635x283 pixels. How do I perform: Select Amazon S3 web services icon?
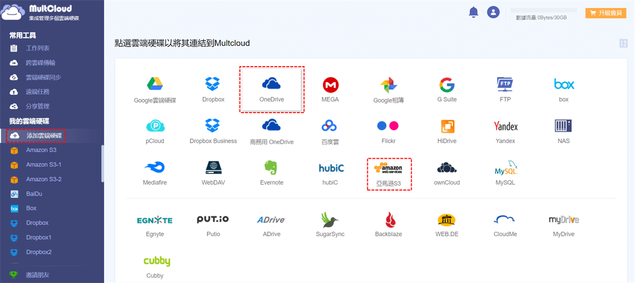click(388, 168)
